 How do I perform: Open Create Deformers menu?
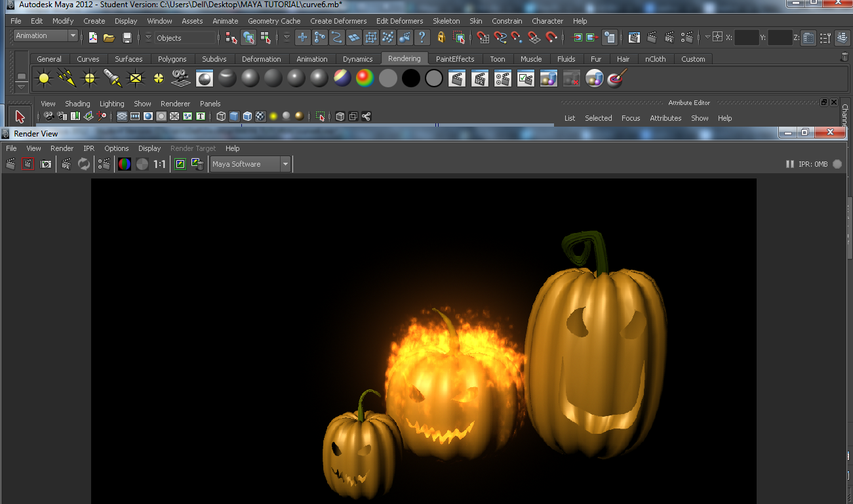[338, 21]
